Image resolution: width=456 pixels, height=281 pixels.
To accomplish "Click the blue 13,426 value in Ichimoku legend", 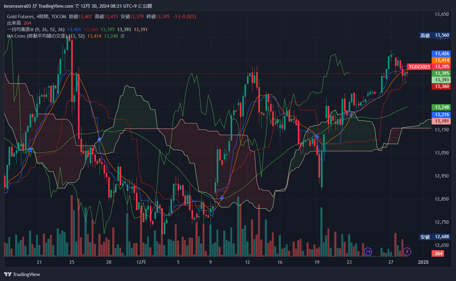I will [74, 30].
